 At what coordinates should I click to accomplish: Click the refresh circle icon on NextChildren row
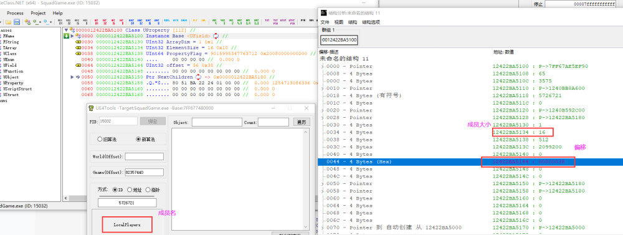198,77
